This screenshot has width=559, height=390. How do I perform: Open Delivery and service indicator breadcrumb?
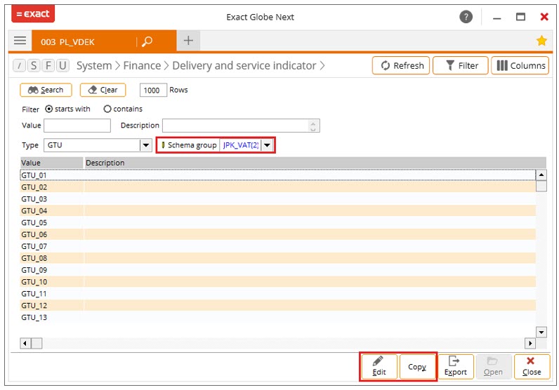pos(244,65)
